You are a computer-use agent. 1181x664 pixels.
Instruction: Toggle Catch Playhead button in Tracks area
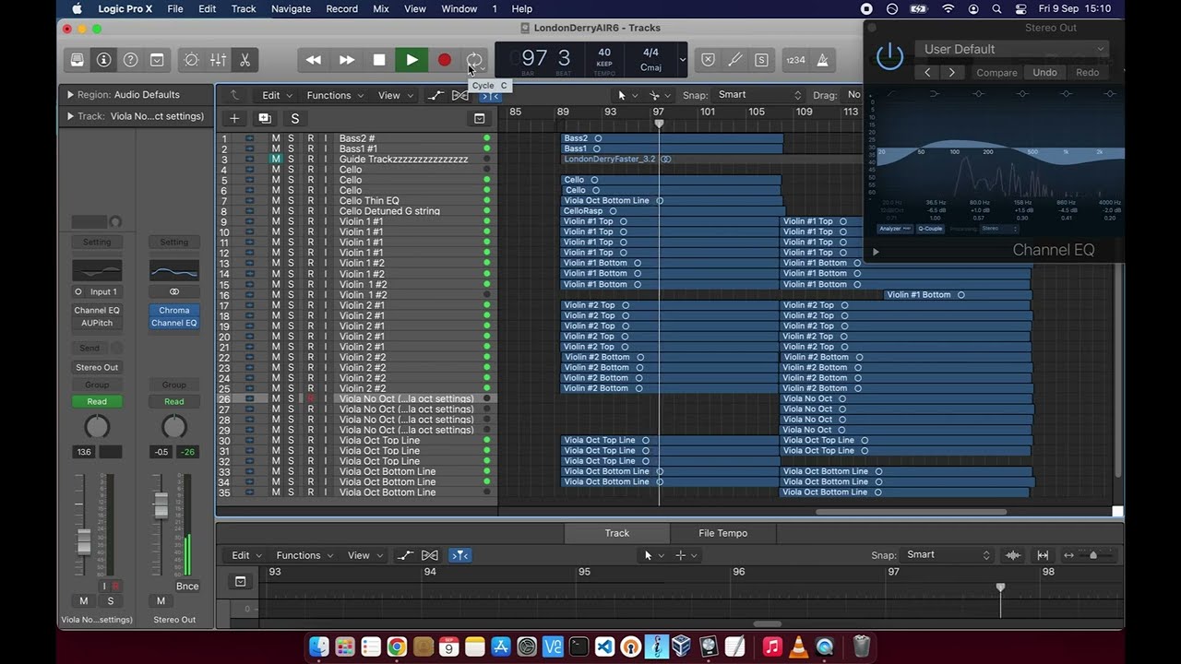point(490,95)
